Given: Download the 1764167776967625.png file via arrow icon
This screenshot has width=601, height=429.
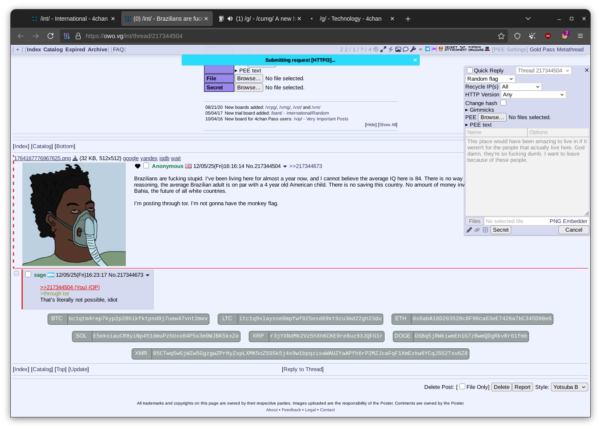Looking at the screenshot, I should (75, 158).
